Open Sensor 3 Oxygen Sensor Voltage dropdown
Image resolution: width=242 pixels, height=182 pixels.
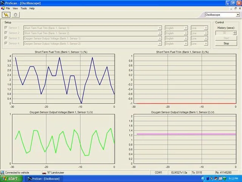point(93,38)
